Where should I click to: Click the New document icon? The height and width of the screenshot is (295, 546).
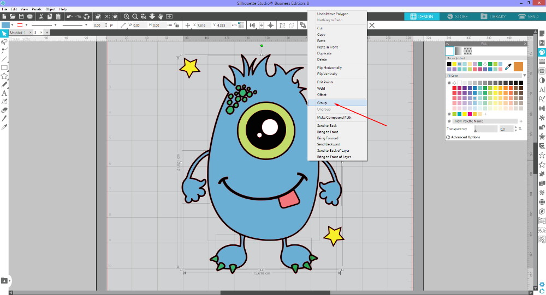coord(4,16)
